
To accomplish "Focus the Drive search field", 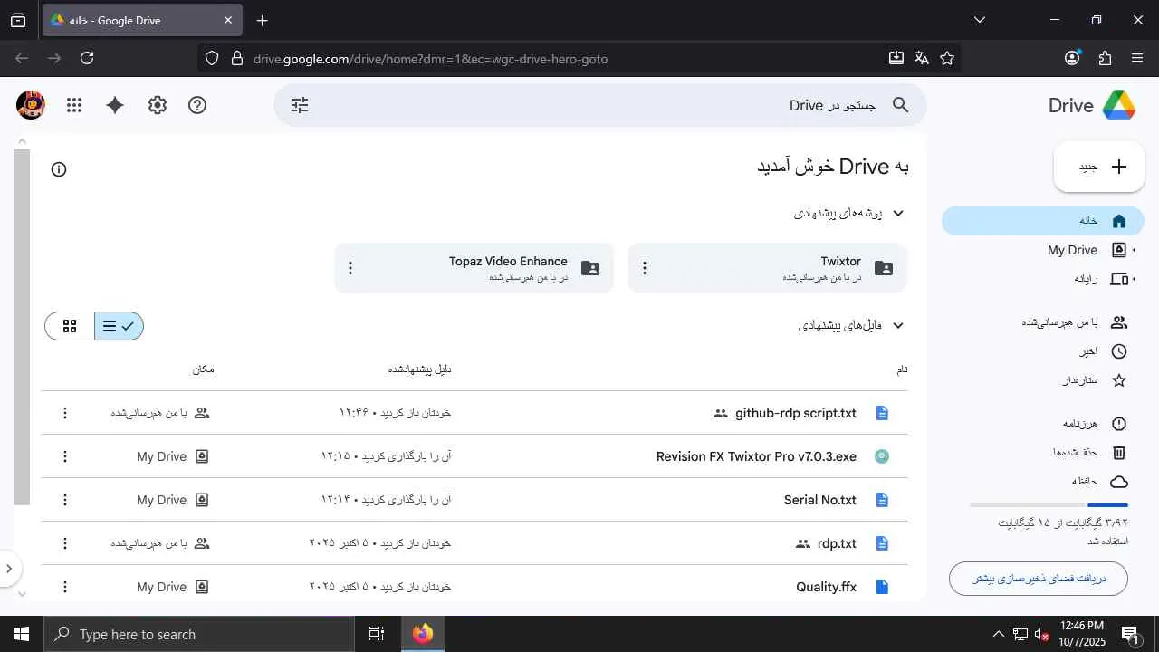I will coord(600,105).
